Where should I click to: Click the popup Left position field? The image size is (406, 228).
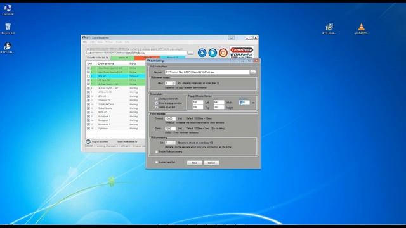pos(197,103)
